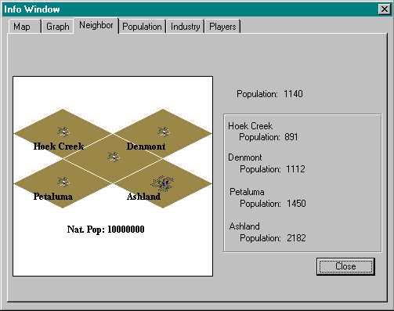394x311 pixels.
Task: Close the Info Window with X
Action: tap(385, 9)
